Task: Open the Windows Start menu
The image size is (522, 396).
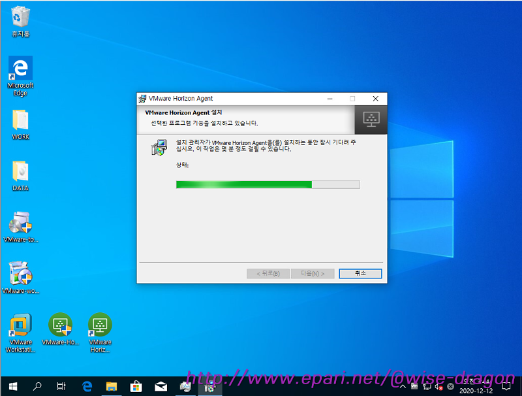Action: (x=12, y=387)
